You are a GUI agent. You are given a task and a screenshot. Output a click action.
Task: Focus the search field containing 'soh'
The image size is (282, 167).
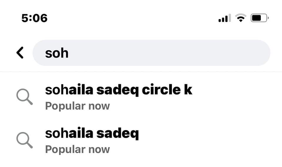point(151,53)
